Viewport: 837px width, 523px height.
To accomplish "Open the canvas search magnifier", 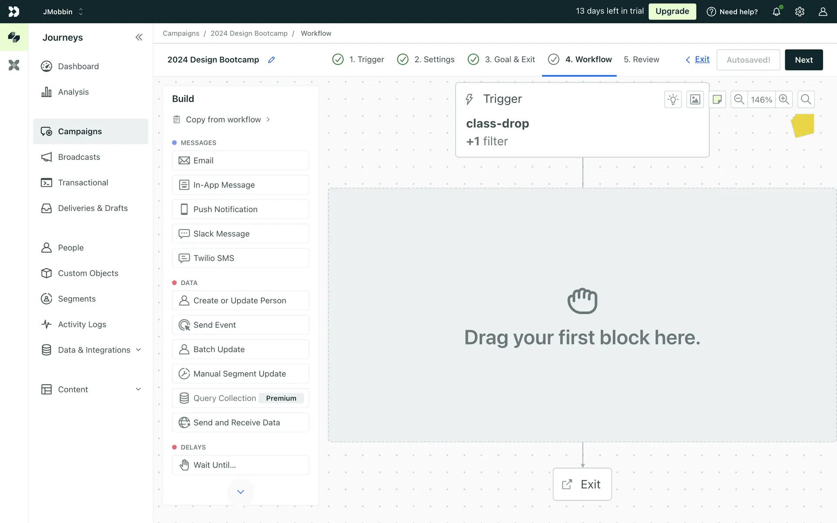I will tap(806, 99).
